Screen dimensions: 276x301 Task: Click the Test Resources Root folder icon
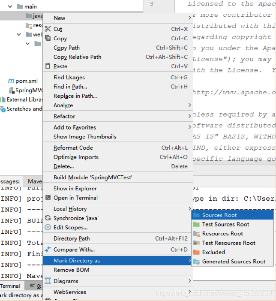click(x=197, y=243)
